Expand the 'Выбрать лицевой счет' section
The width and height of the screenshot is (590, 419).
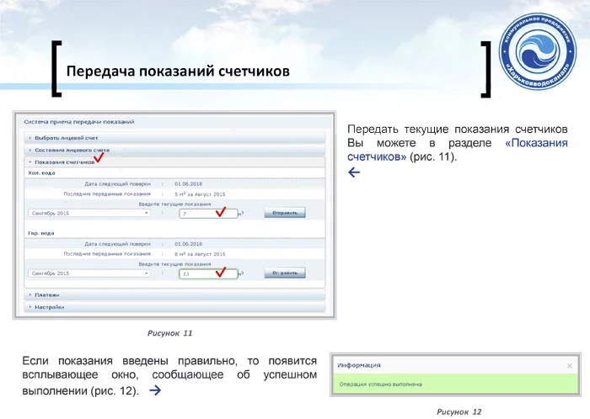pyautogui.click(x=174, y=138)
